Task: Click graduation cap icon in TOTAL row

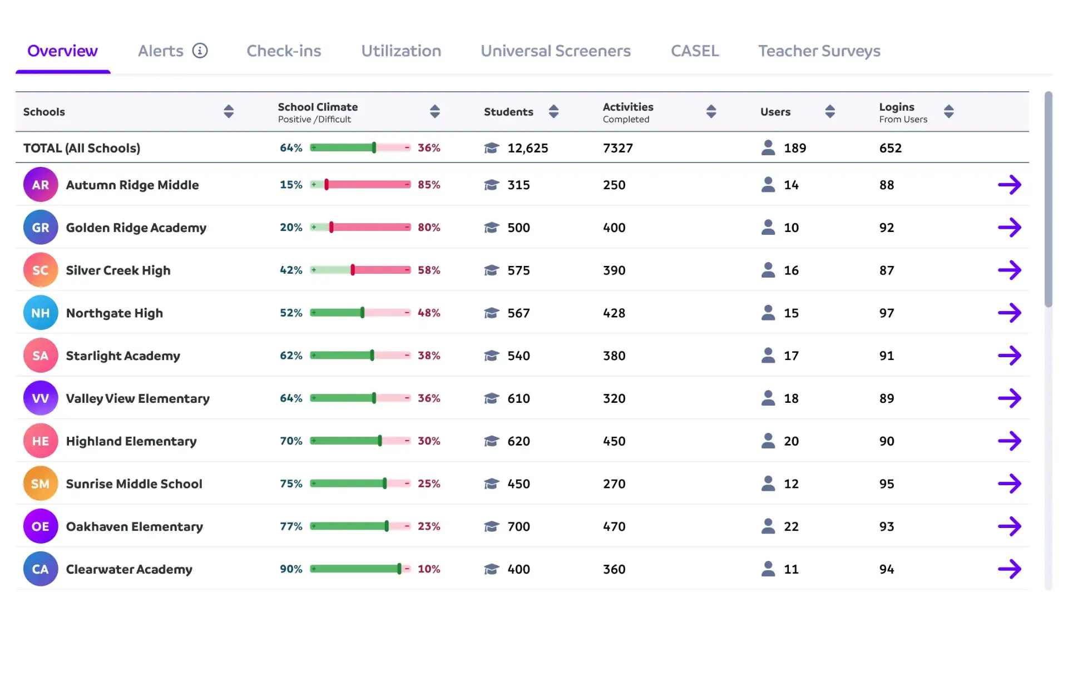Action: click(x=491, y=148)
